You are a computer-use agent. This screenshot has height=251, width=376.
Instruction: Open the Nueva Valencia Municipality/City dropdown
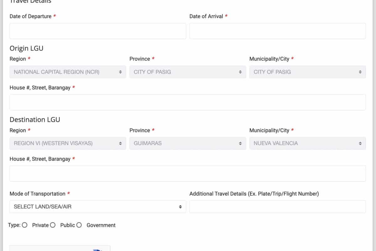tap(307, 143)
